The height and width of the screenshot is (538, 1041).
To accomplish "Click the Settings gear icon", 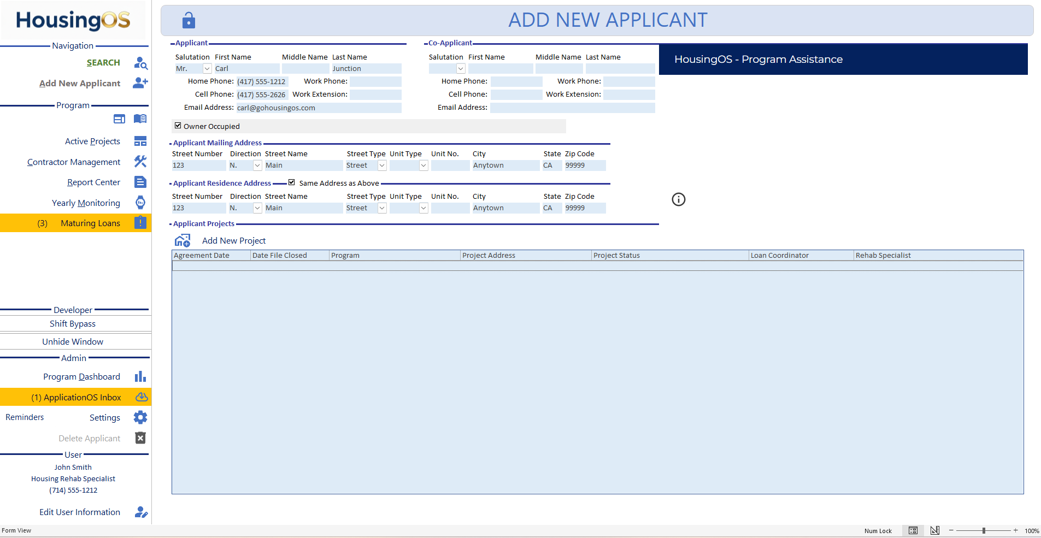I will pyautogui.click(x=140, y=417).
